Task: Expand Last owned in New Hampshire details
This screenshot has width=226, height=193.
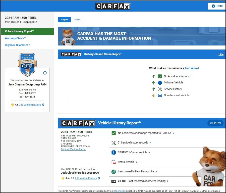Action: coord(137,172)
